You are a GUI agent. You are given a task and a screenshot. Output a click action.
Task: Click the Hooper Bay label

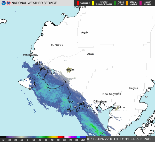click(x=30, y=55)
